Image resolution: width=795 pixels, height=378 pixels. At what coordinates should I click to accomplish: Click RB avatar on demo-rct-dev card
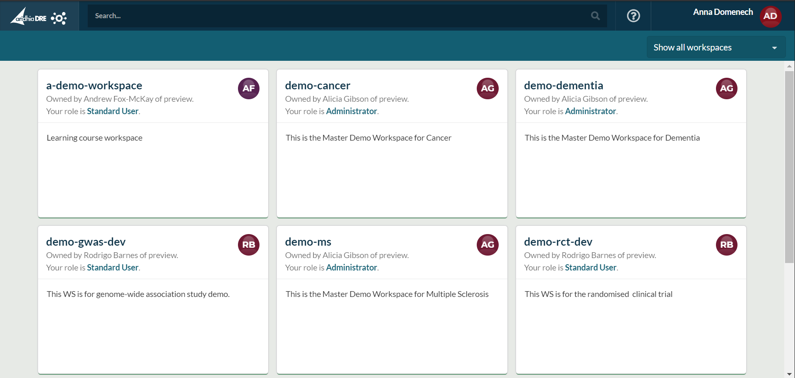pyautogui.click(x=726, y=244)
